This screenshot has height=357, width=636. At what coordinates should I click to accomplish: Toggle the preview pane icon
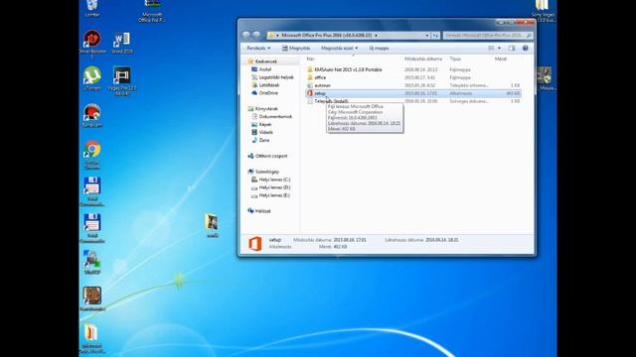[512, 49]
